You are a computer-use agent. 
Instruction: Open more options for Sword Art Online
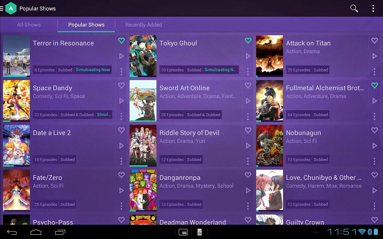[x=248, y=116]
